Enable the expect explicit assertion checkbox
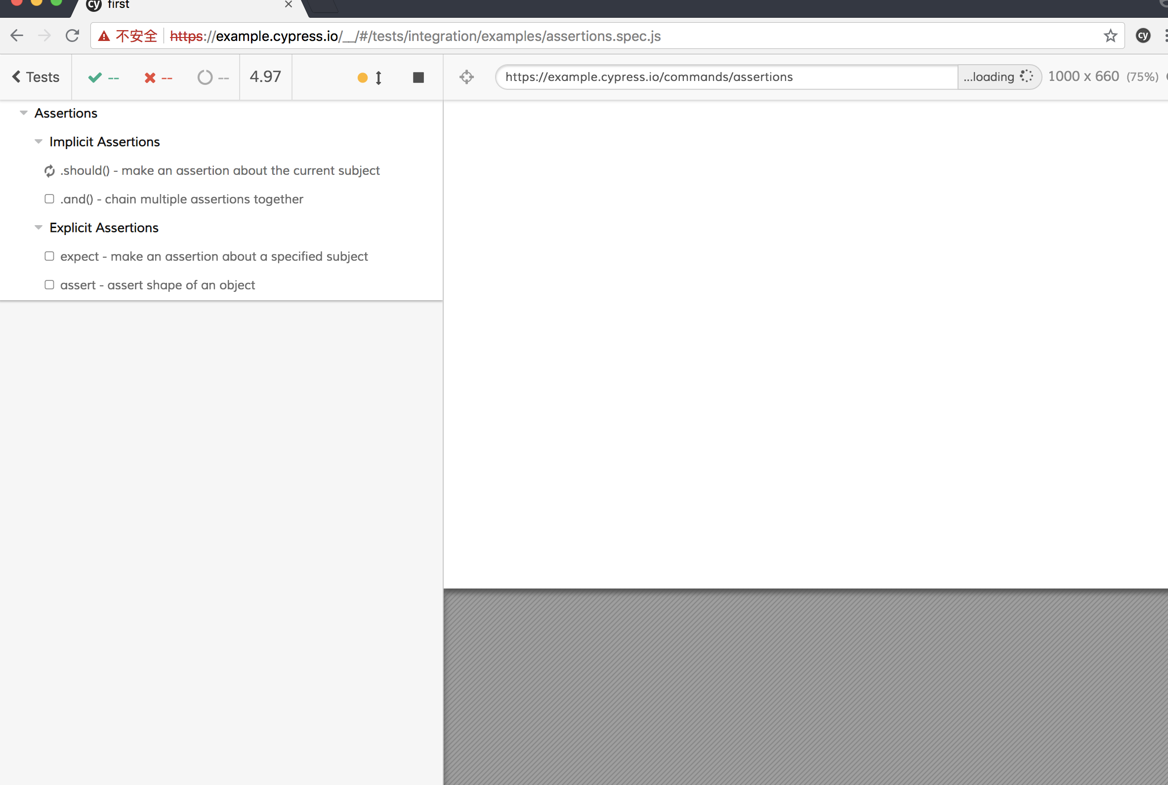1168x785 pixels. click(x=48, y=256)
